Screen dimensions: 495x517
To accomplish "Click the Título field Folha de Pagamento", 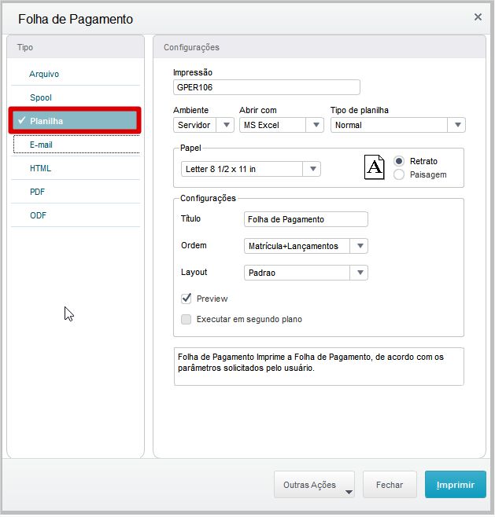I will [306, 219].
